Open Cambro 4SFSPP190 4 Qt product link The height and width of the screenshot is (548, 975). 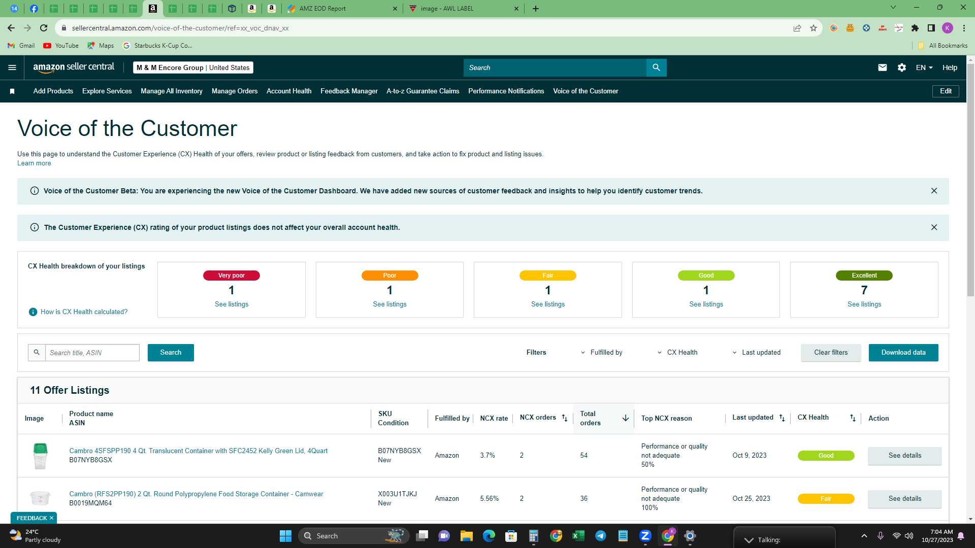click(199, 451)
